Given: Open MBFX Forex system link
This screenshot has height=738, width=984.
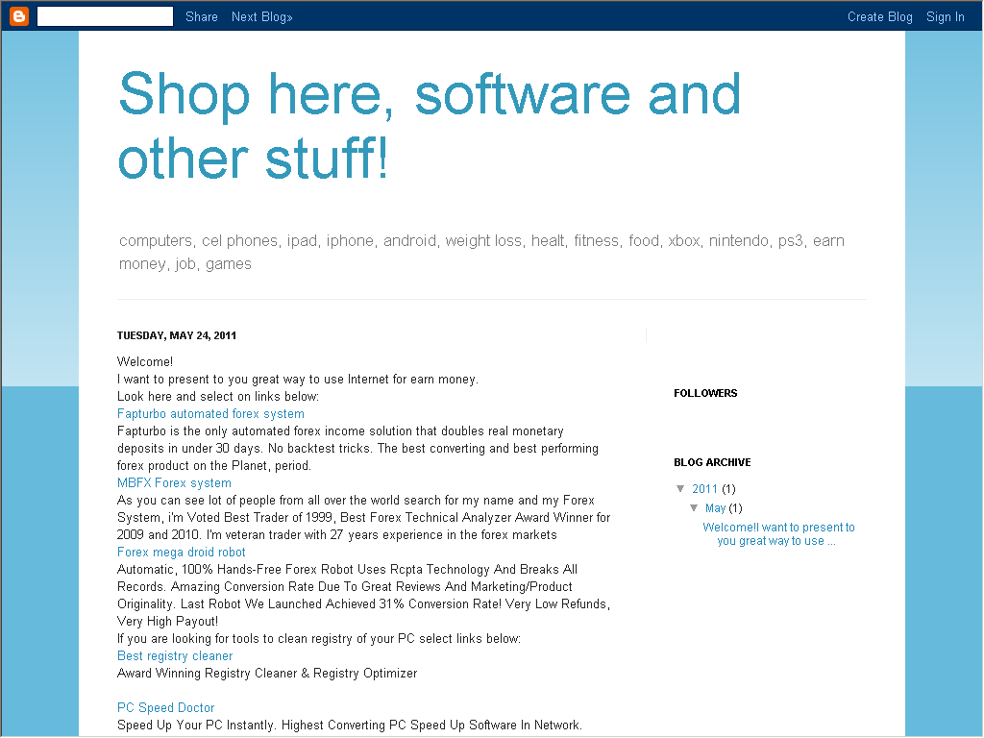Looking at the screenshot, I should coord(175,482).
